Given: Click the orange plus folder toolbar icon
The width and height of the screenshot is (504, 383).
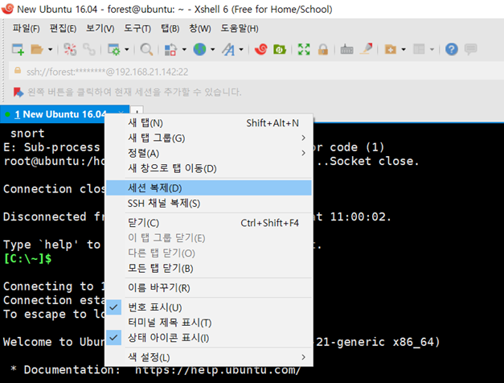Looking at the screenshot, I should click(391, 49).
